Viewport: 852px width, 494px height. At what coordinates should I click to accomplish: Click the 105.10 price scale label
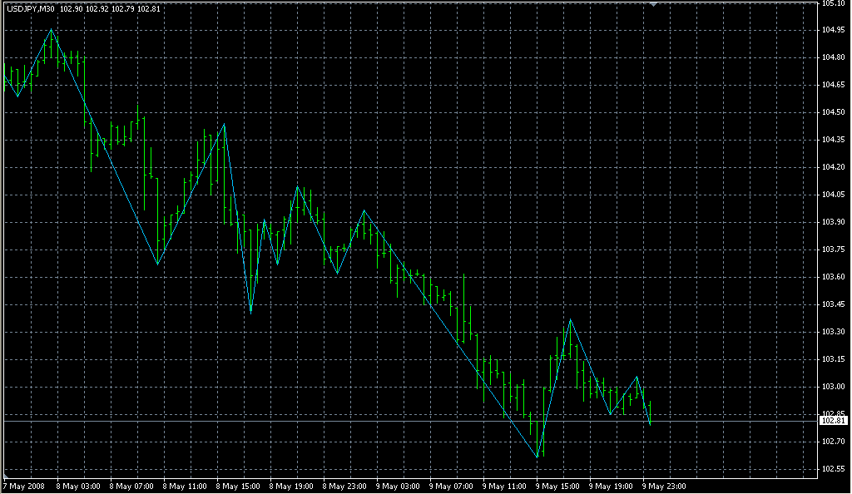coord(833,4)
